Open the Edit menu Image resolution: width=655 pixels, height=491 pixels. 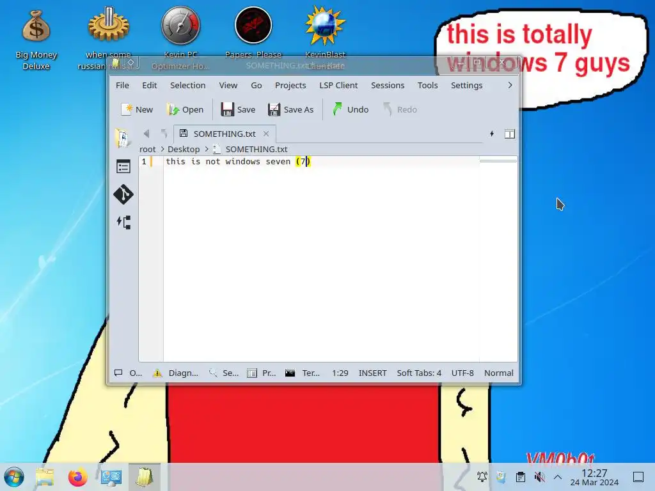[149, 85]
